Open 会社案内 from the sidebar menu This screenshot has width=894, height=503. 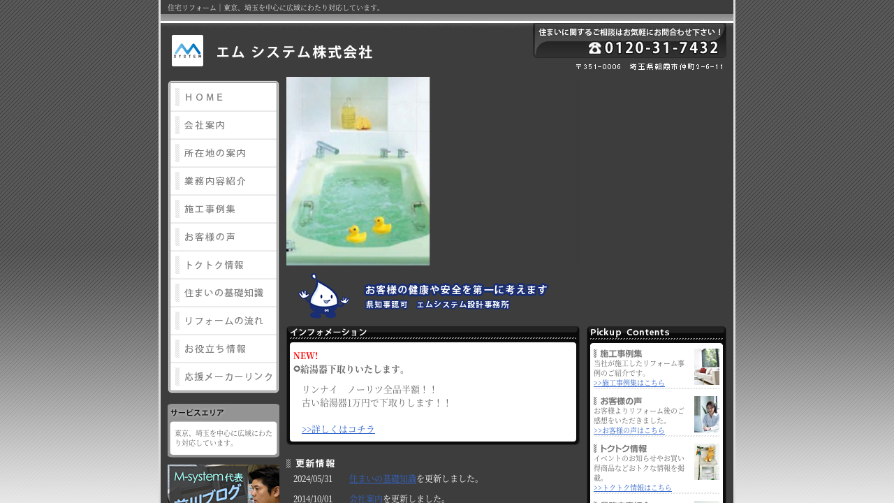[223, 125]
